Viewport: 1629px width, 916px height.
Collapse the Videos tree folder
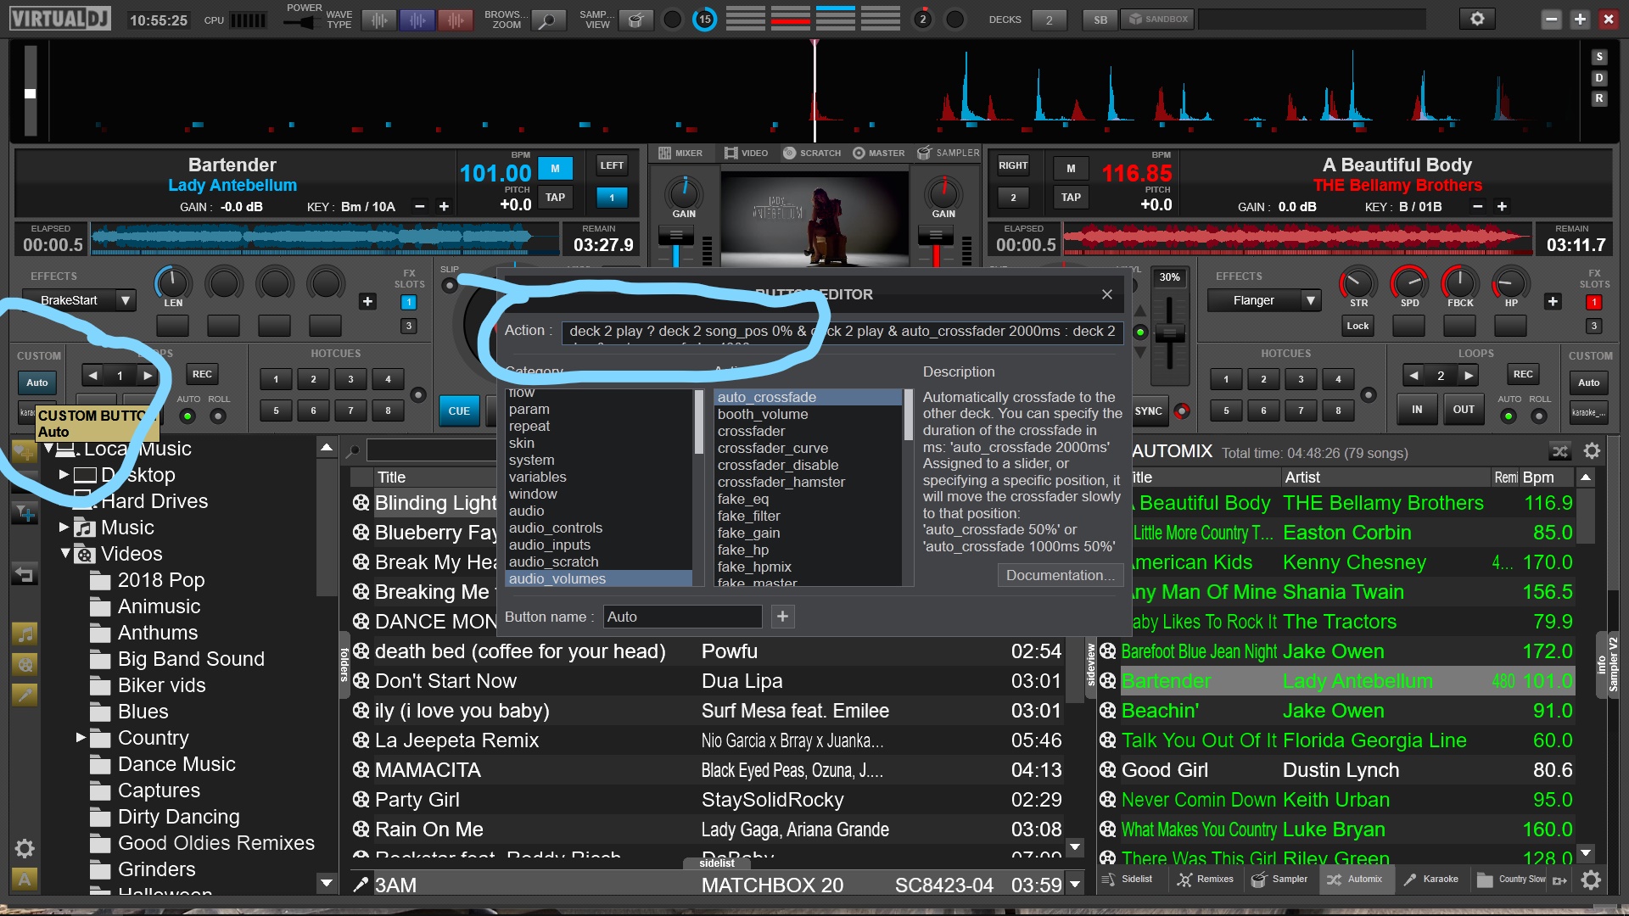tap(65, 553)
